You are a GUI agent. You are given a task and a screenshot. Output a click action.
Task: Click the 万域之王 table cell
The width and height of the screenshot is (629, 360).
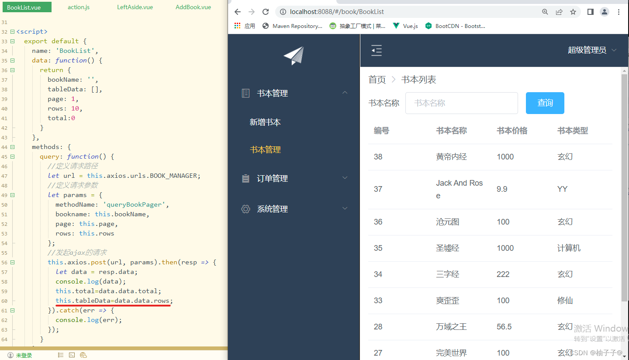coord(451,327)
